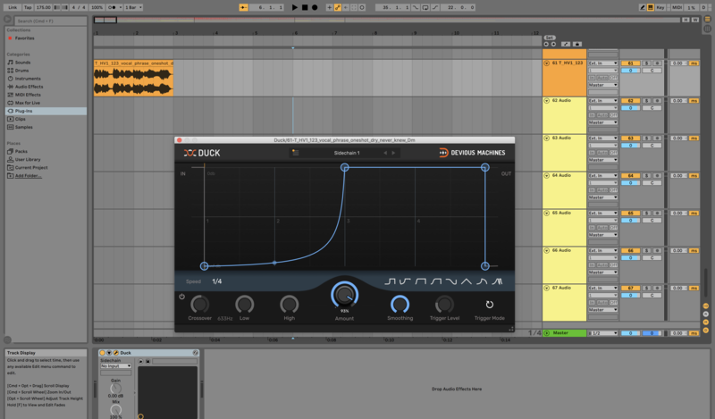Select seventh Duck shape preset
Image resolution: width=715 pixels, height=419 pixels.
482,281
